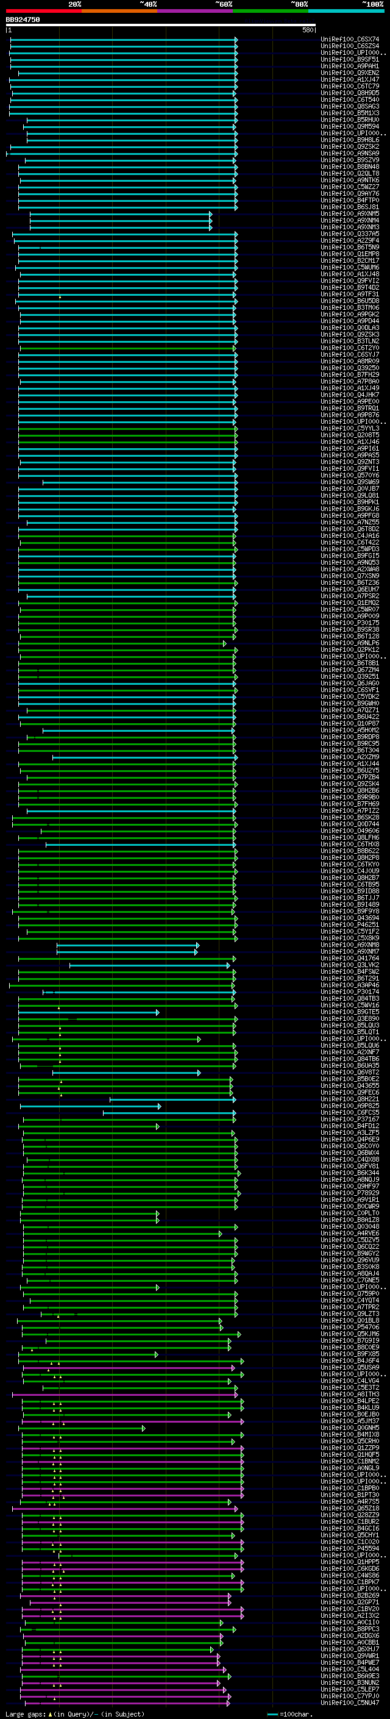Select UniRef100_B6T5N9 label

click(350, 247)
